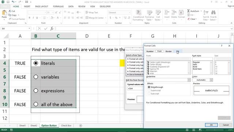Screen dimensions: 234x132
Task: Click the Copy icon
Action: pyautogui.click(x=10, y=15)
